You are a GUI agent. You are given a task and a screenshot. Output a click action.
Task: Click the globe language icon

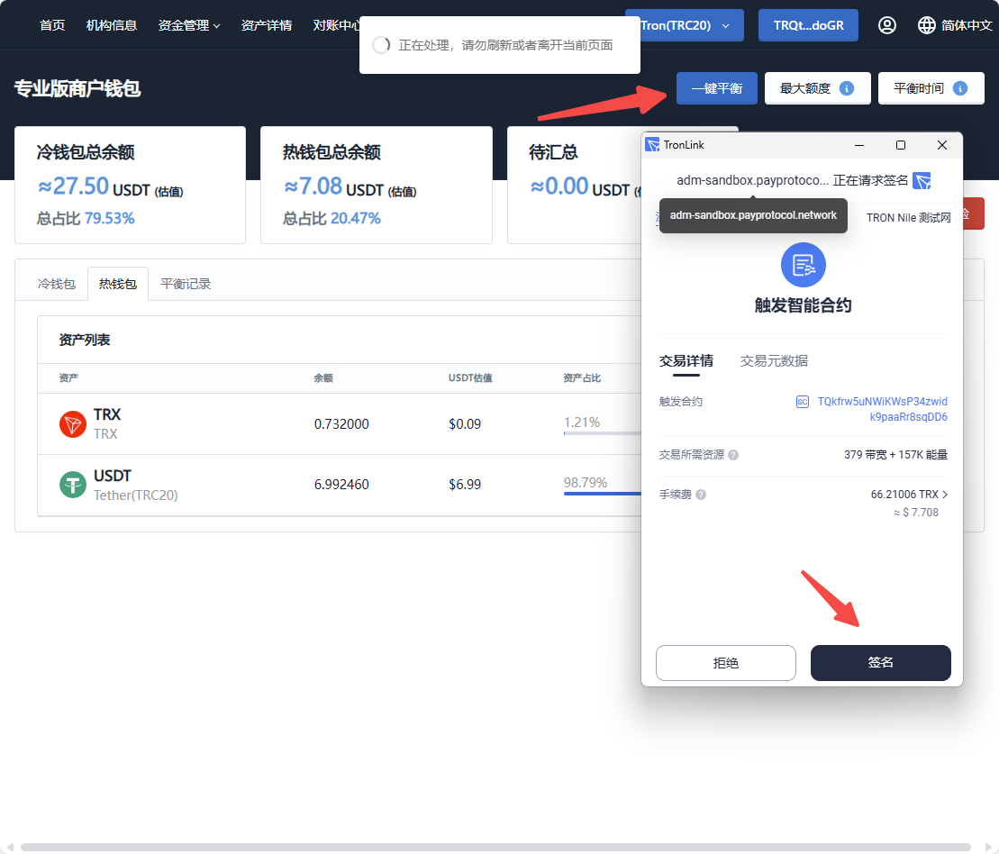926,25
